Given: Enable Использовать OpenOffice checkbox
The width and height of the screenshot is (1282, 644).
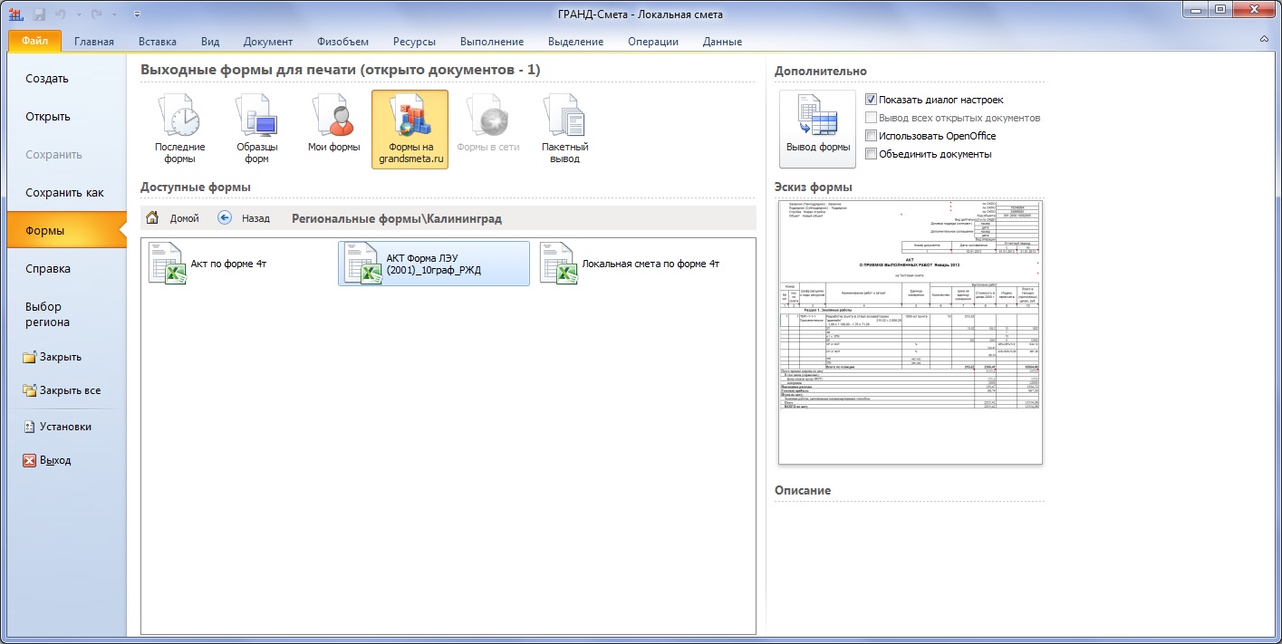Looking at the screenshot, I should pos(871,136).
